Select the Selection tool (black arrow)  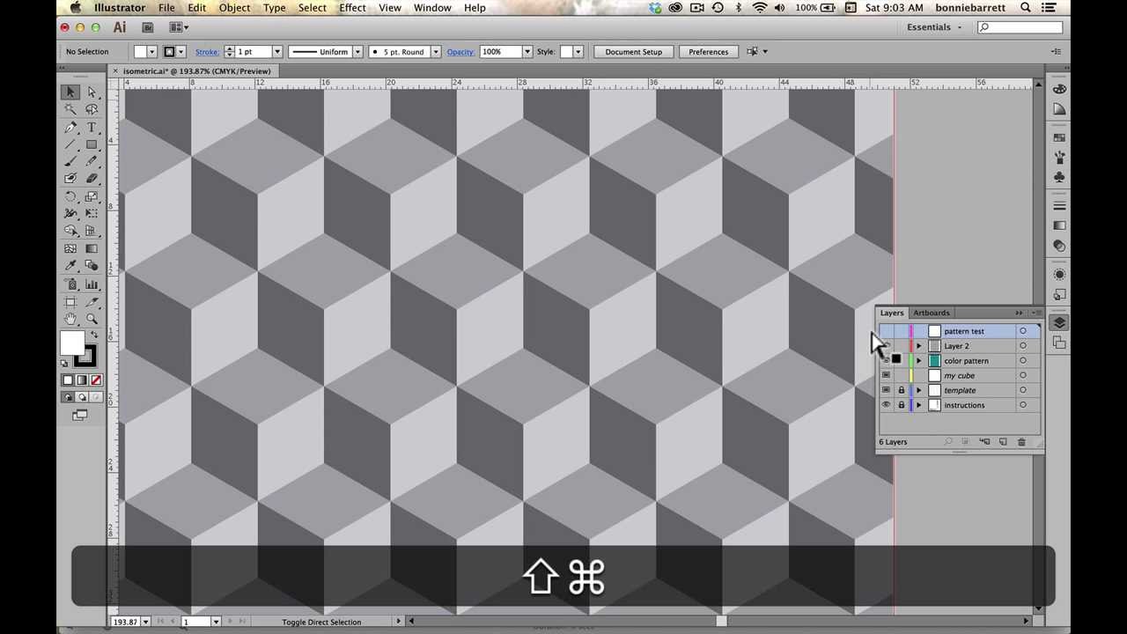70,92
